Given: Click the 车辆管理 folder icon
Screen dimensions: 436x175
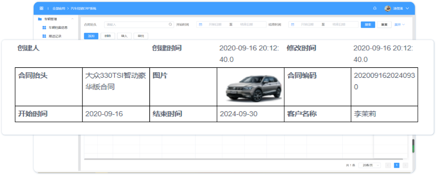Looking at the screenshot, I should (x=40, y=19).
